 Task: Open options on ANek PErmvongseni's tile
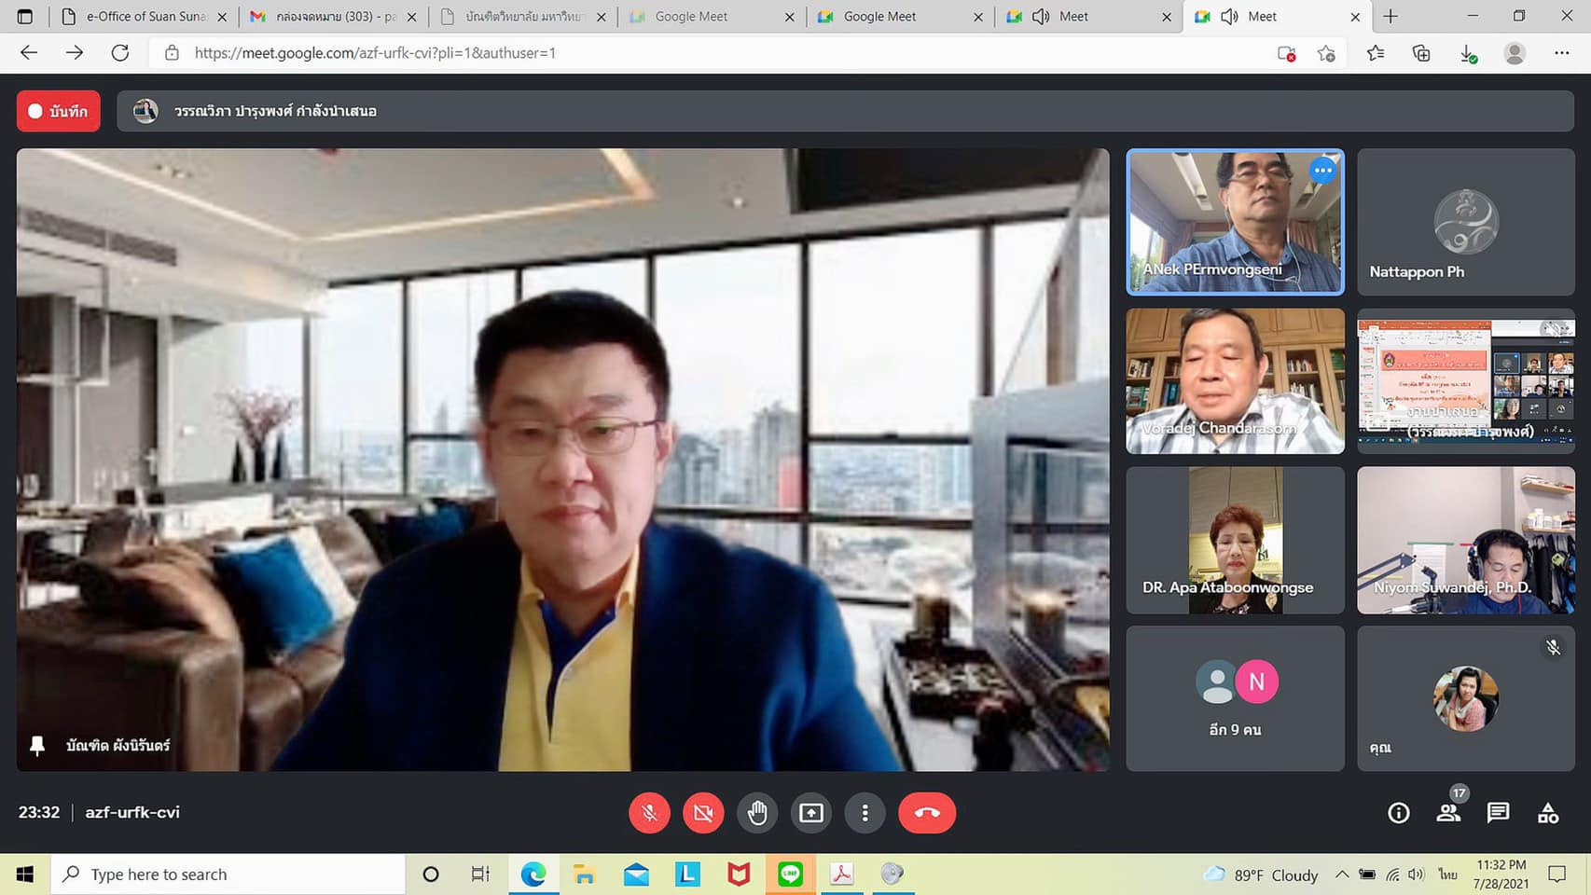1322,171
